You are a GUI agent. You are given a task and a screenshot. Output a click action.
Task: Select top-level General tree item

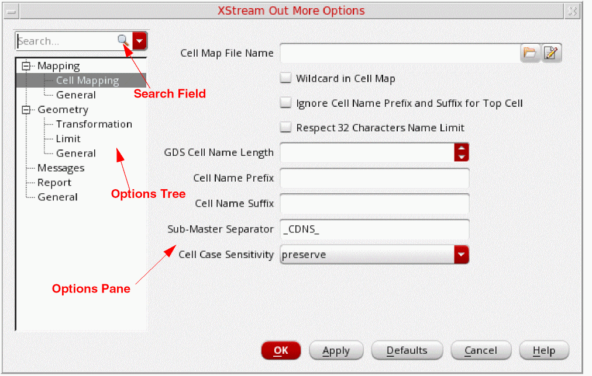click(57, 197)
